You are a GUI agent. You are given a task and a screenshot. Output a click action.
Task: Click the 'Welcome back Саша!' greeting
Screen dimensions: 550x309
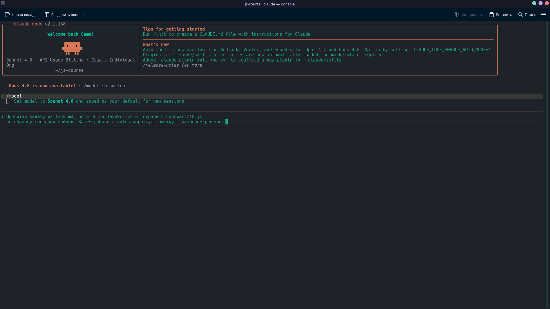[x=71, y=34]
